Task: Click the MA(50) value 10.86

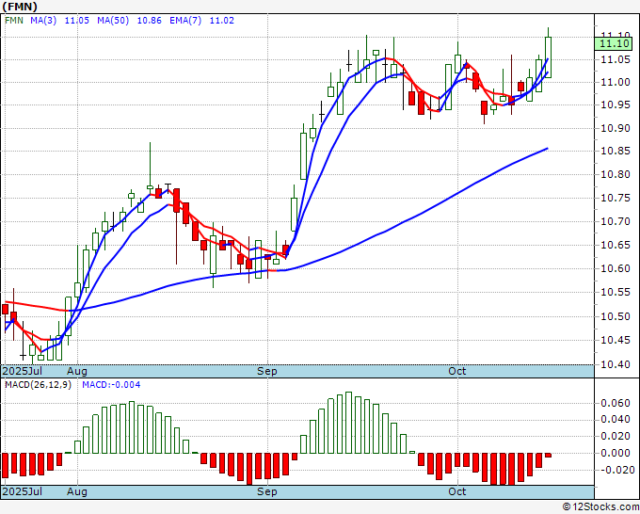Action: point(149,20)
